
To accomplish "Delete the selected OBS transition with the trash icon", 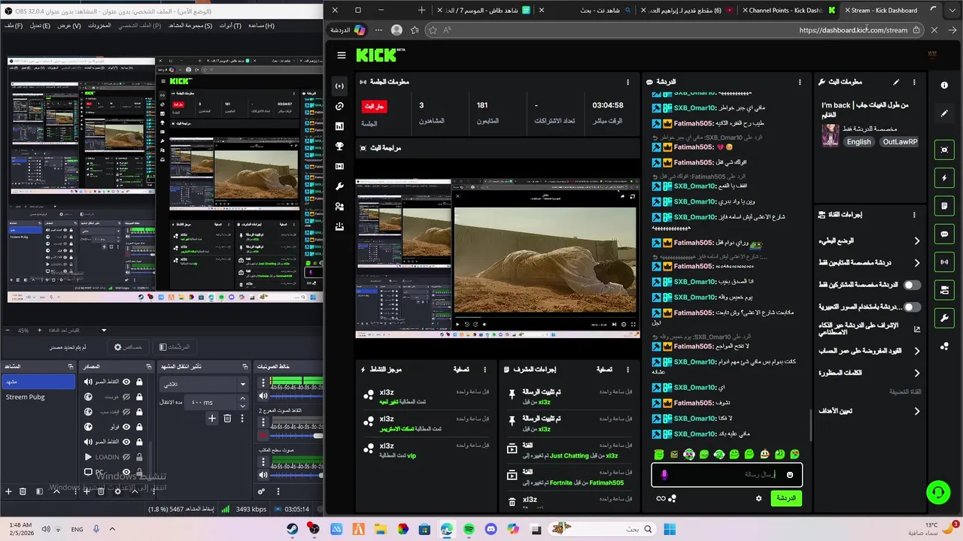I will pyautogui.click(x=227, y=419).
